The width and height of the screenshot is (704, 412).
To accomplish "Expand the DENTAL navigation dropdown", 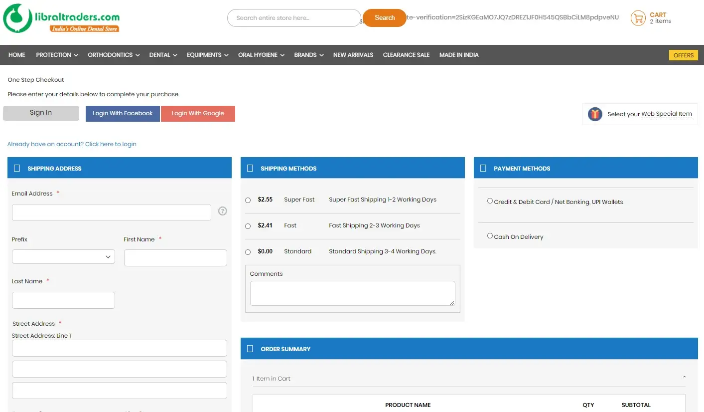I will point(163,55).
